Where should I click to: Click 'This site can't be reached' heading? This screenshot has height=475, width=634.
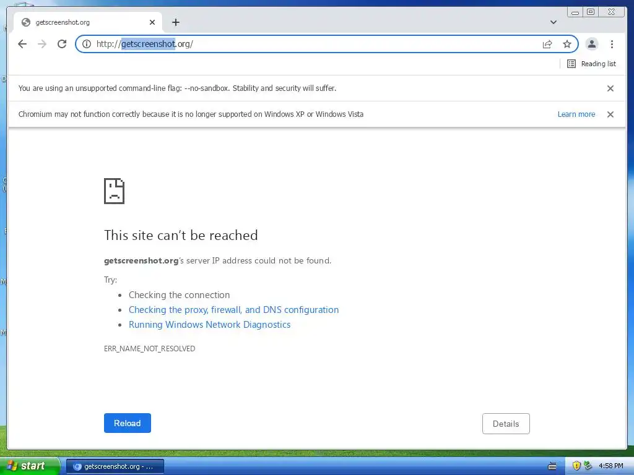coord(181,236)
